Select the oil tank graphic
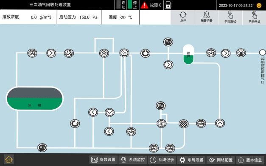Screen dimensions: 266x166 35,99
